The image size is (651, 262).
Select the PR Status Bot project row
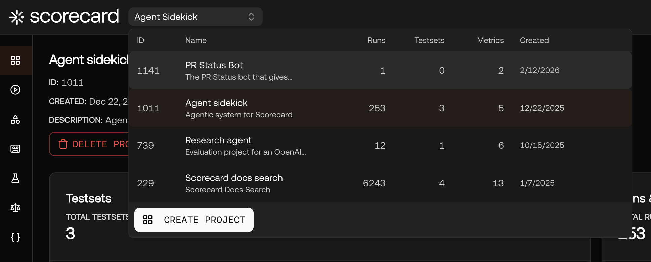click(x=380, y=70)
